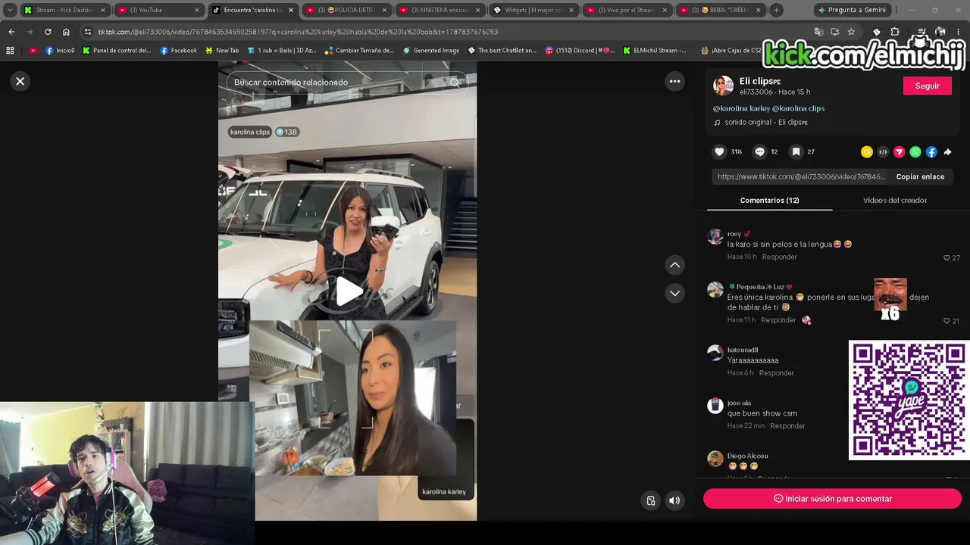This screenshot has width=970, height=545.
Task: Translate this page icon
Action: 818,32
